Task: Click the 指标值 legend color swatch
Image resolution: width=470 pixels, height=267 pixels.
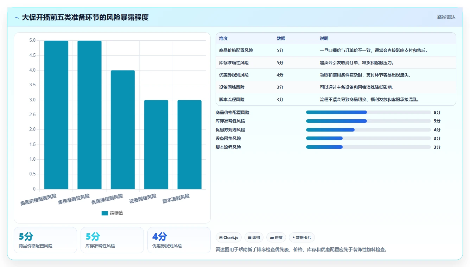Action: (x=105, y=213)
